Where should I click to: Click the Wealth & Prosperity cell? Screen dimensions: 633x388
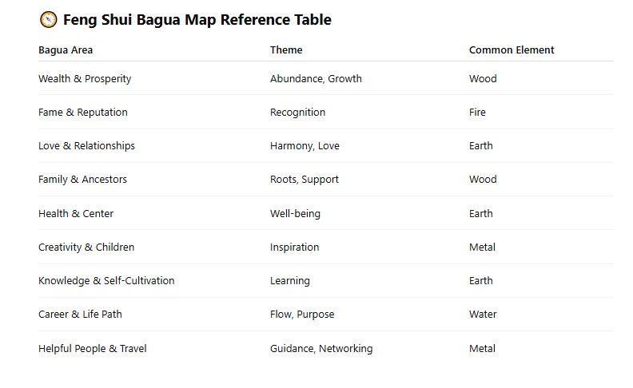pos(85,79)
